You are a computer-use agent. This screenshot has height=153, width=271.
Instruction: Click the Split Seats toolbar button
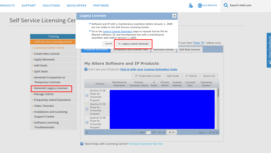(173, 76)
